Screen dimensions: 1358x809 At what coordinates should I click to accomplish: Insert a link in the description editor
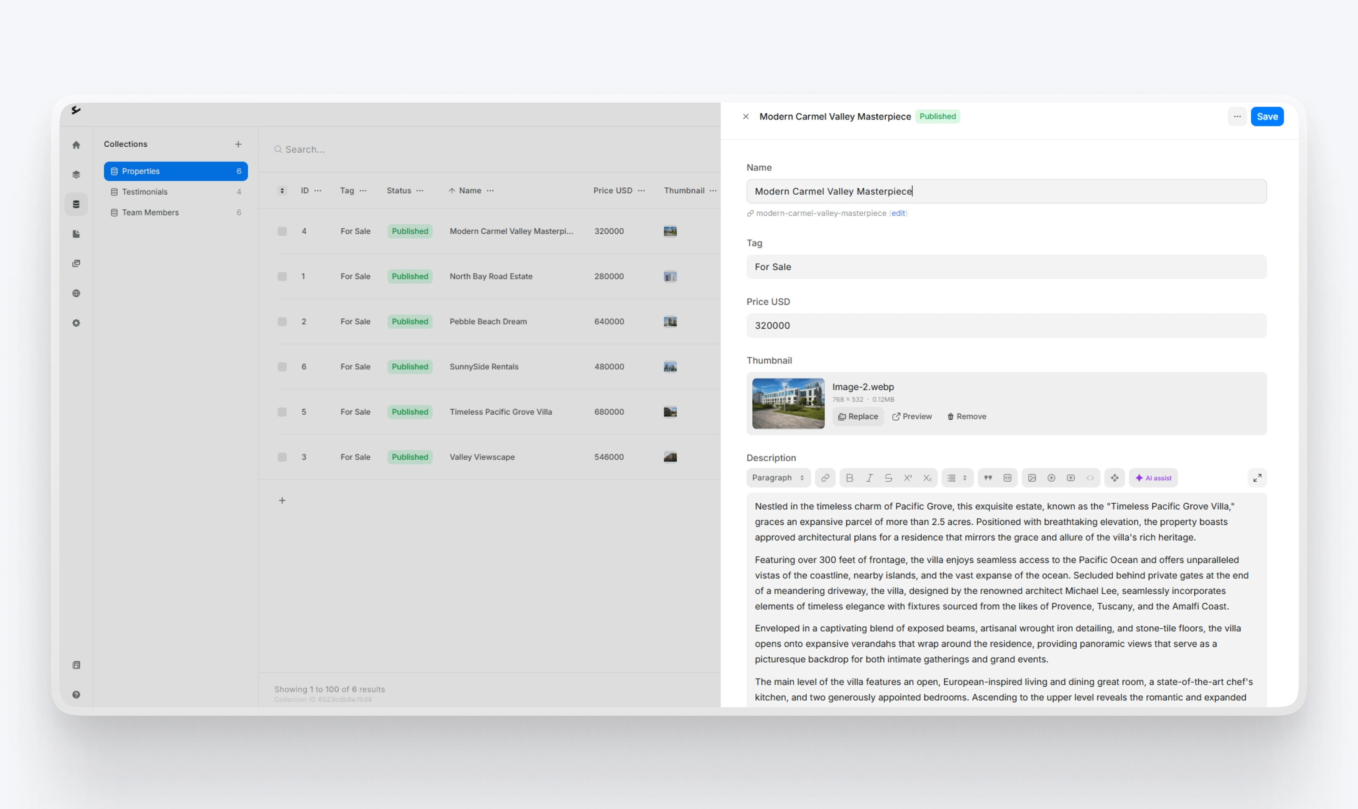pos(825,478)
